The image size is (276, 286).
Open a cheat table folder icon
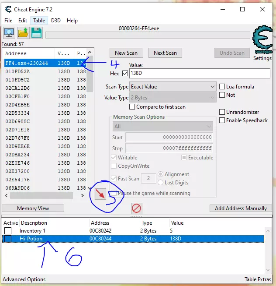pyautogui.click(x=23, y=33)
